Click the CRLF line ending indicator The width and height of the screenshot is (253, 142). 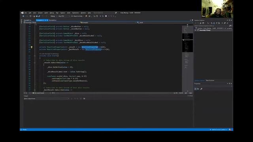(x=191, y=93)
